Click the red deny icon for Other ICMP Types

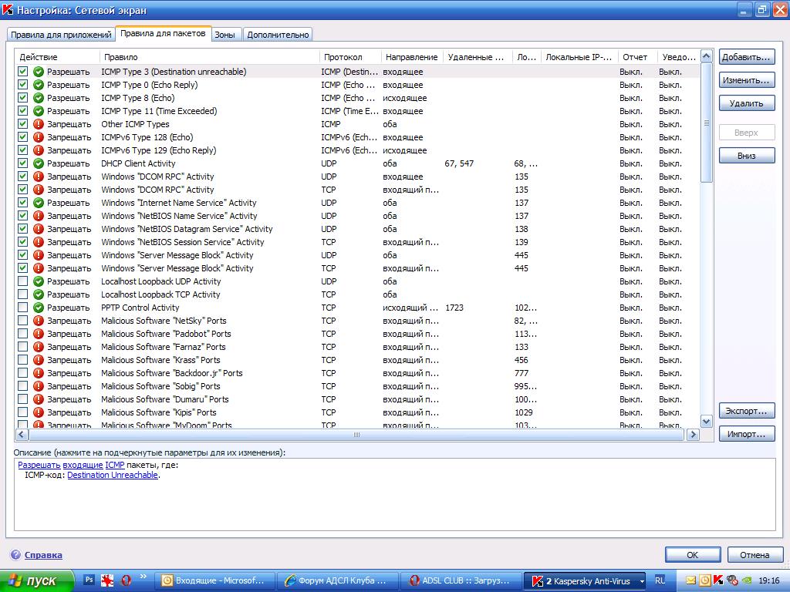[39, 124]
